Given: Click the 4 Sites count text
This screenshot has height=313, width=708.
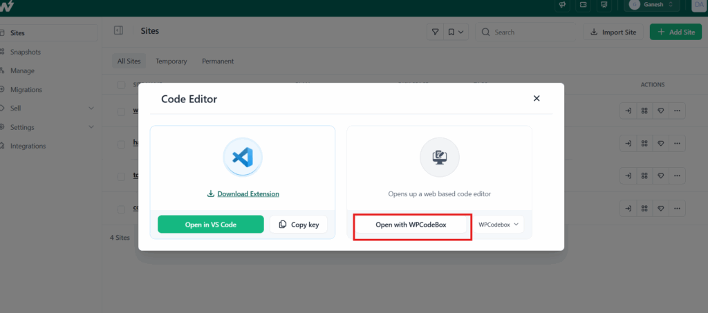Looking at the screenshot, I should click(x=120, y=238).
